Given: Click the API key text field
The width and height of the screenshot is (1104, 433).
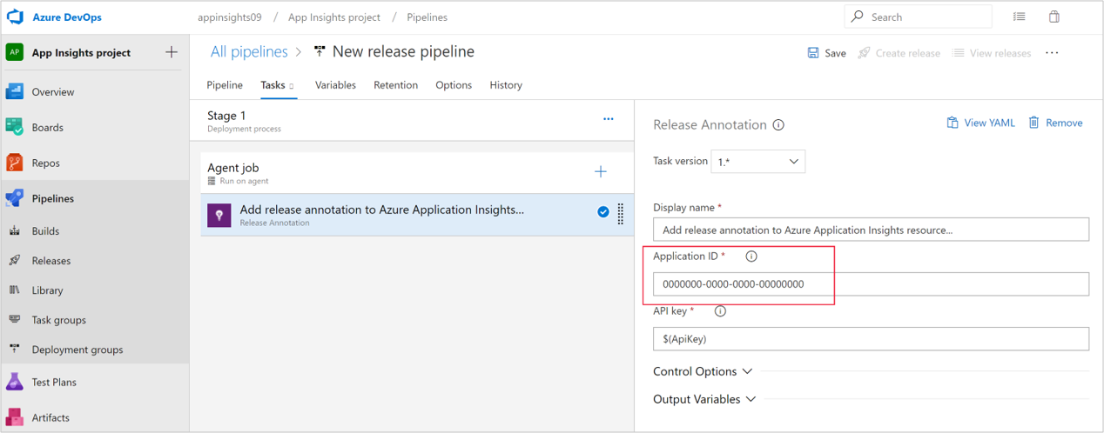Looking at the screenshot, I should click(871, 339).
